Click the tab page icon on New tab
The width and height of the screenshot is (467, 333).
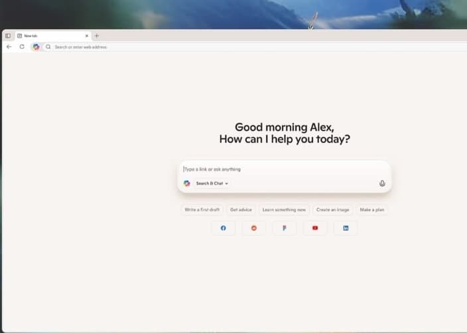pyautogui.click(x=20, y=36)
